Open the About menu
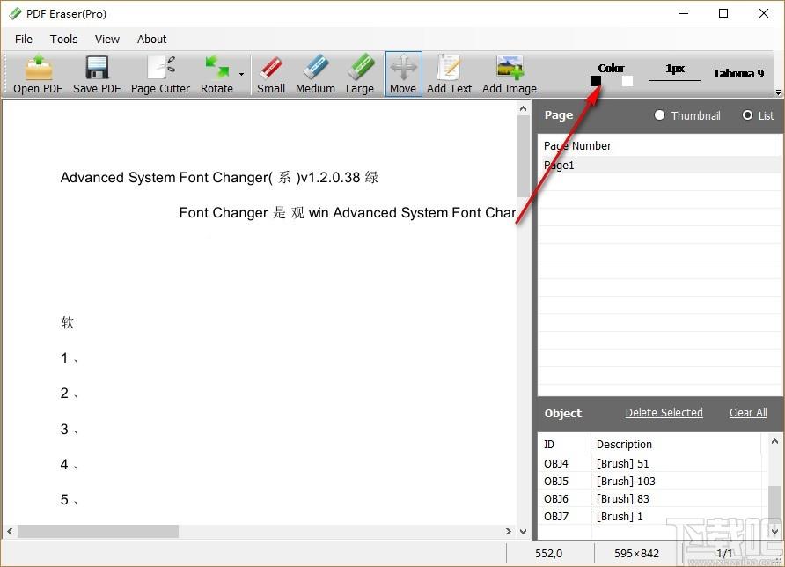The width and height of the screenshot is (785, 567). (x=151, y=39)
